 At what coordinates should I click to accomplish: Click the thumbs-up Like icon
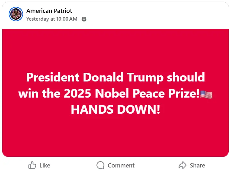pyautogui.click(x=32, y=165)
